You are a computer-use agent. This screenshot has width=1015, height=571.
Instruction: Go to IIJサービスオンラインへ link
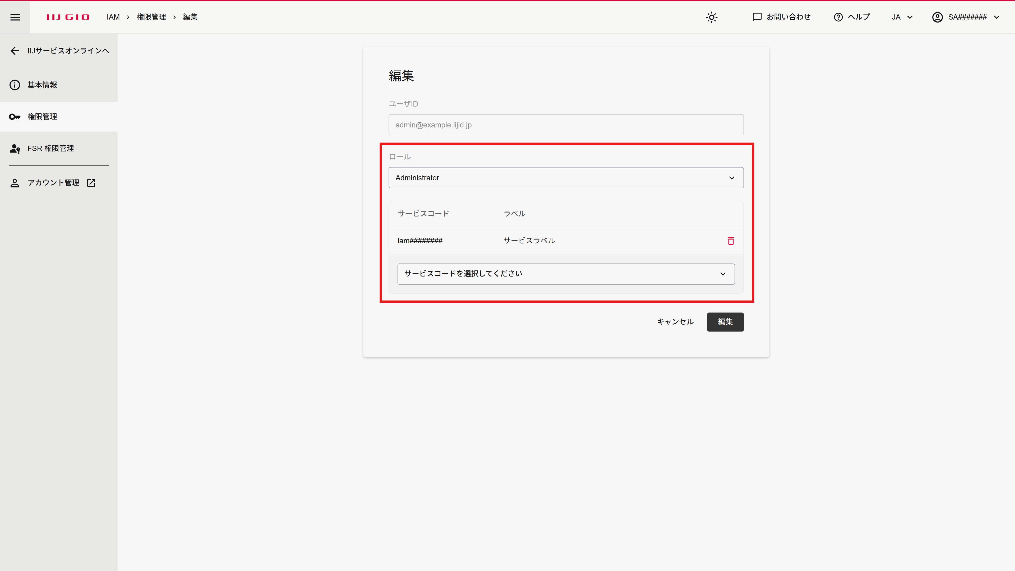tap(68, 50)
